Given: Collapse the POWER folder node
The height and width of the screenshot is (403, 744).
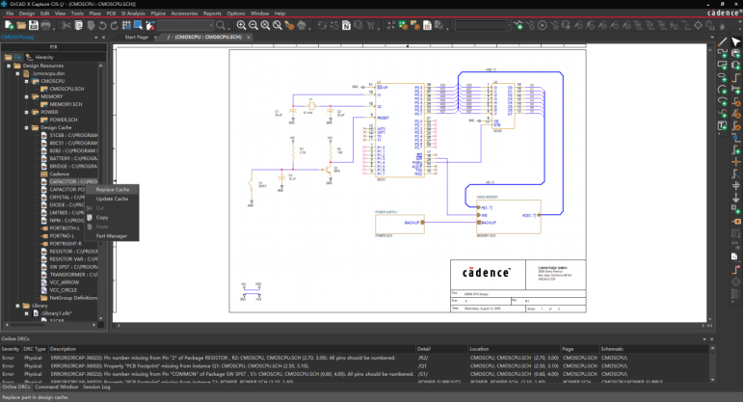Looking at the screenshot, I should [27, 112].
